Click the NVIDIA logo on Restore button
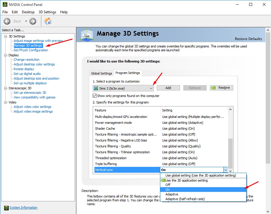 click(213, 88)
